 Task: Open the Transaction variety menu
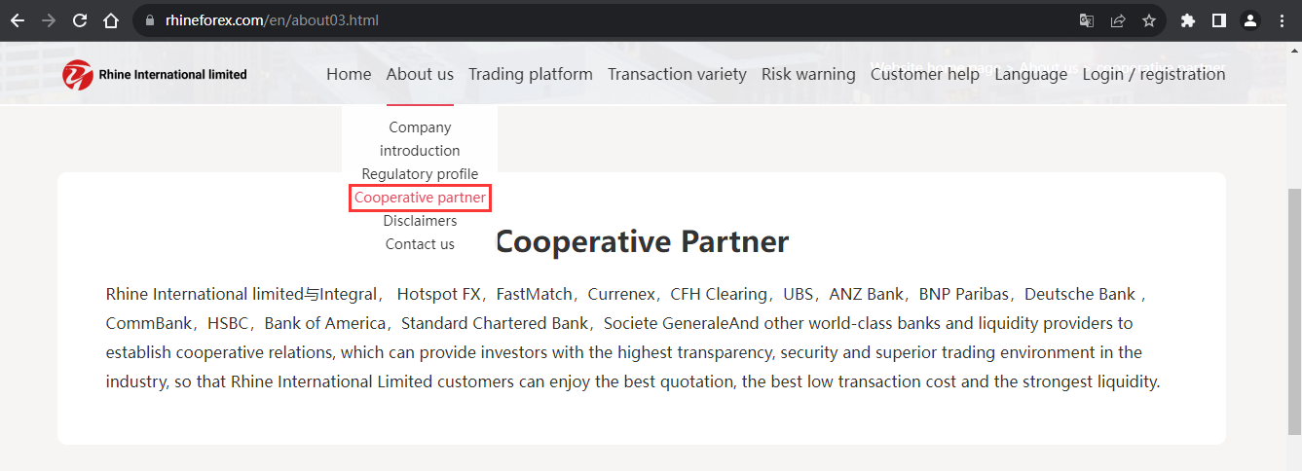point(677,74)
